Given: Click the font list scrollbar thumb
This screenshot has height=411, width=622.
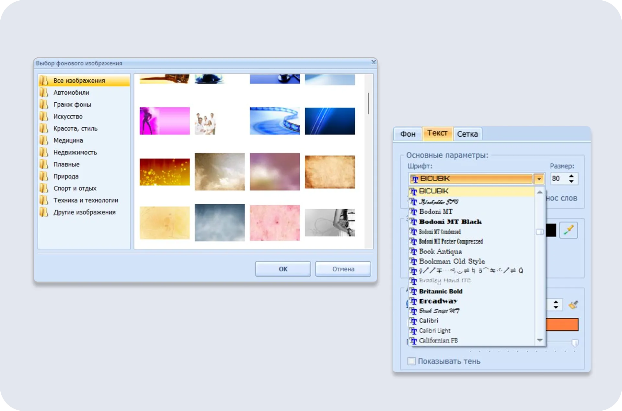Looking at the screenshot, I should click(540, 232).
